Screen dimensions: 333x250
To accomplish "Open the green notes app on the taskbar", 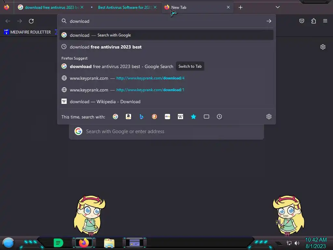I will pyautogui.click(x=58, y=243).
